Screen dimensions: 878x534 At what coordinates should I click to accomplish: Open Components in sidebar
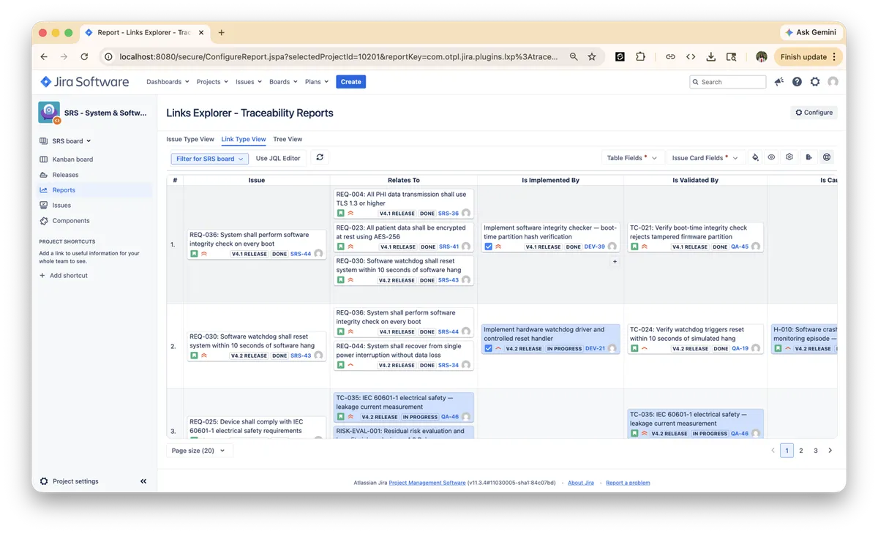click(x=71, y=221)
